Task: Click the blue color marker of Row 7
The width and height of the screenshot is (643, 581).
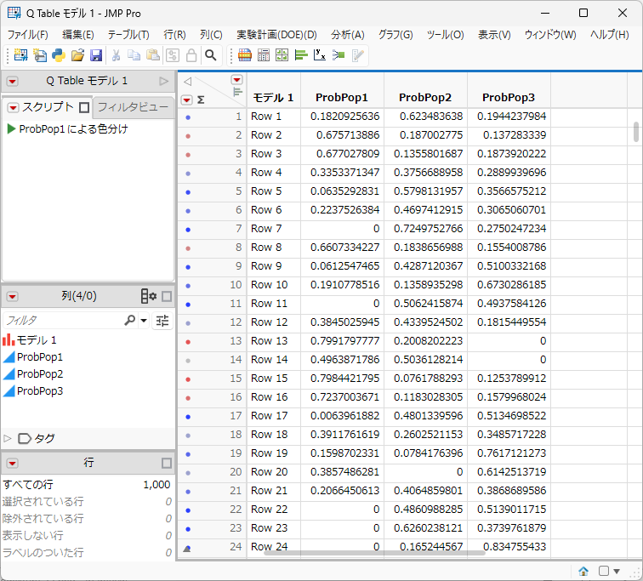Action: (x=188, y=230)
